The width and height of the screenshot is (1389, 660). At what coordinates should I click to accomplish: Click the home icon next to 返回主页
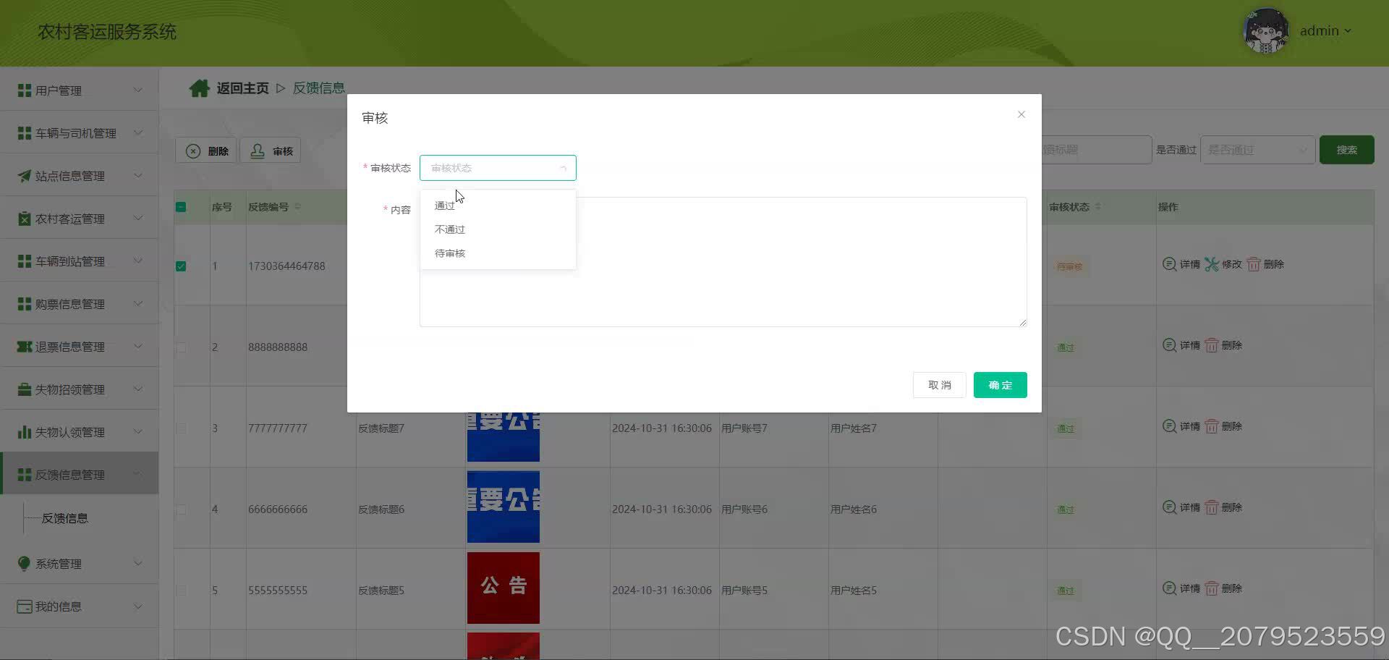click(x=199, y=88)
